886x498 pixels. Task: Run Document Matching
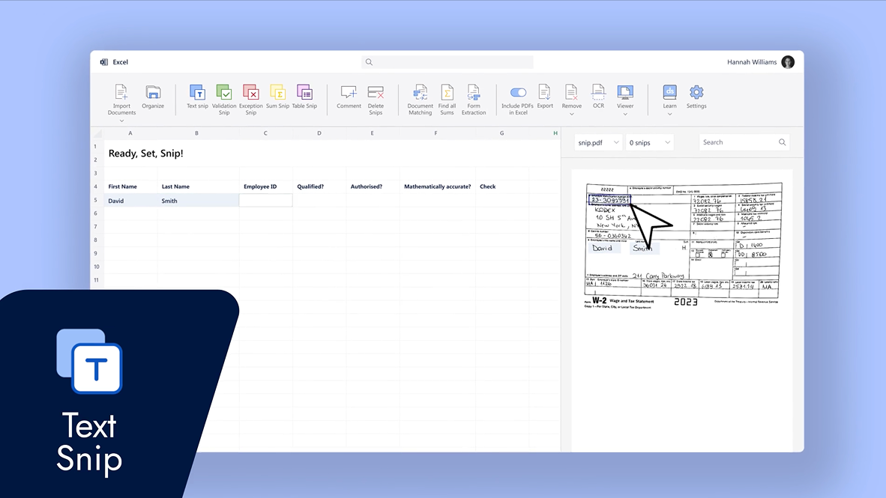(x=420, y=93)
